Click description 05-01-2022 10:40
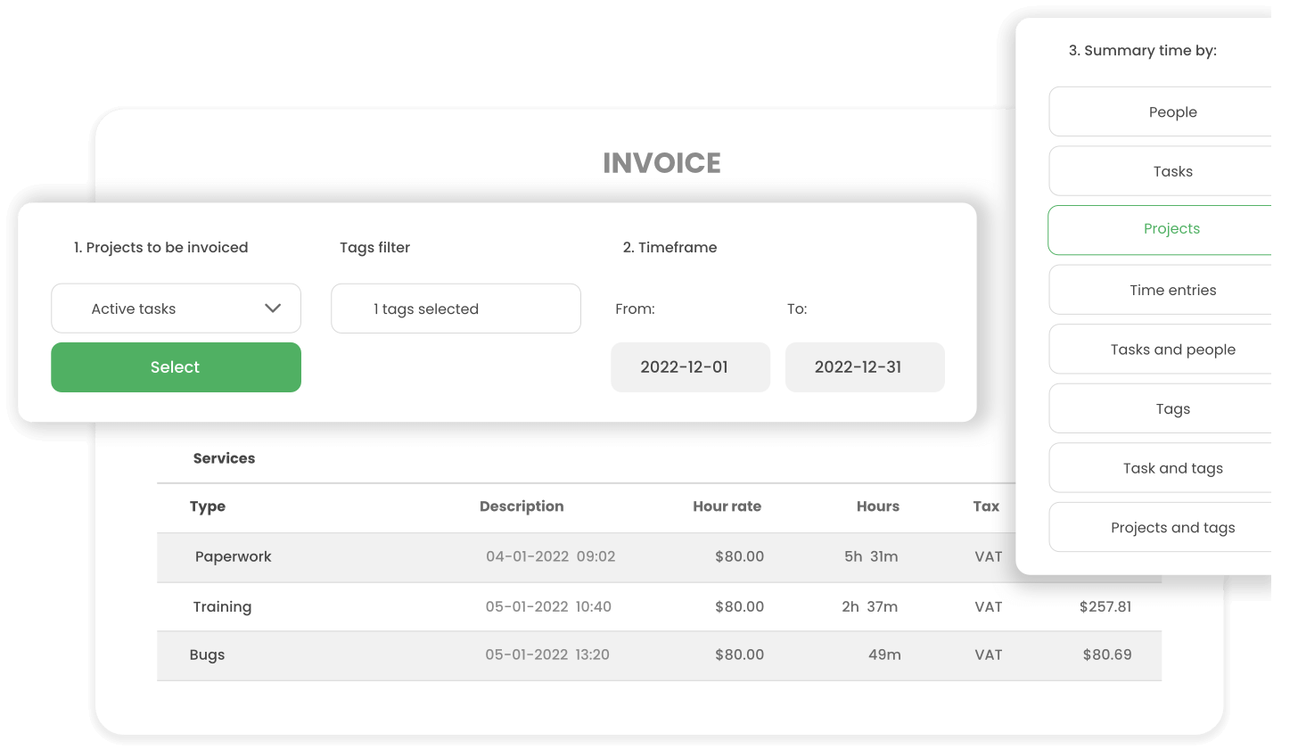 (548, 606)
